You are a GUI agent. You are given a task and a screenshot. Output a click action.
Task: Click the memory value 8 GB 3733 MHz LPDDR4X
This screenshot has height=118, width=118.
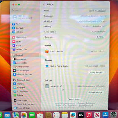[x=94, y=26]
